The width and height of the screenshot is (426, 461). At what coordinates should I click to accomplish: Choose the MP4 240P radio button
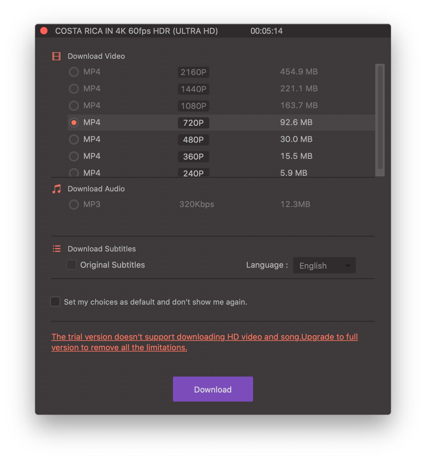click(74, 173)
